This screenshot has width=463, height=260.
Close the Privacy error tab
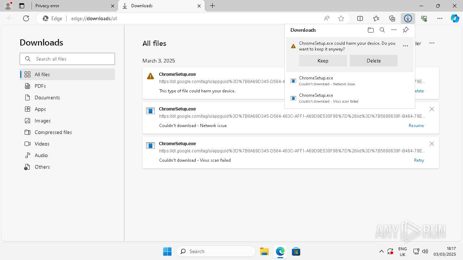(x=113, y=6)
